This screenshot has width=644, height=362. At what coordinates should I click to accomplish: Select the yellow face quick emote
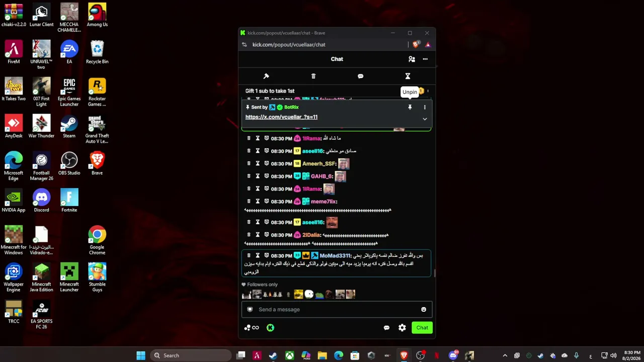298,295
